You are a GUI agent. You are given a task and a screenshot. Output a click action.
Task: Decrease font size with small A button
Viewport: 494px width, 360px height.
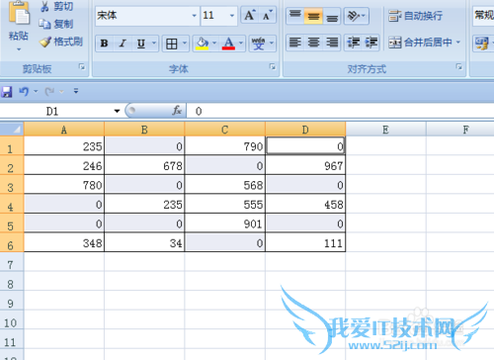[268, 15]
